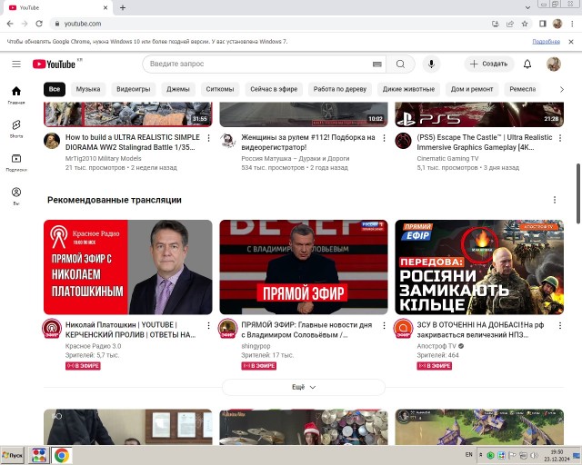Open MrTig2010 Military Models channel link
Viewport: 582px width, 465px height.
click(103, 158)
